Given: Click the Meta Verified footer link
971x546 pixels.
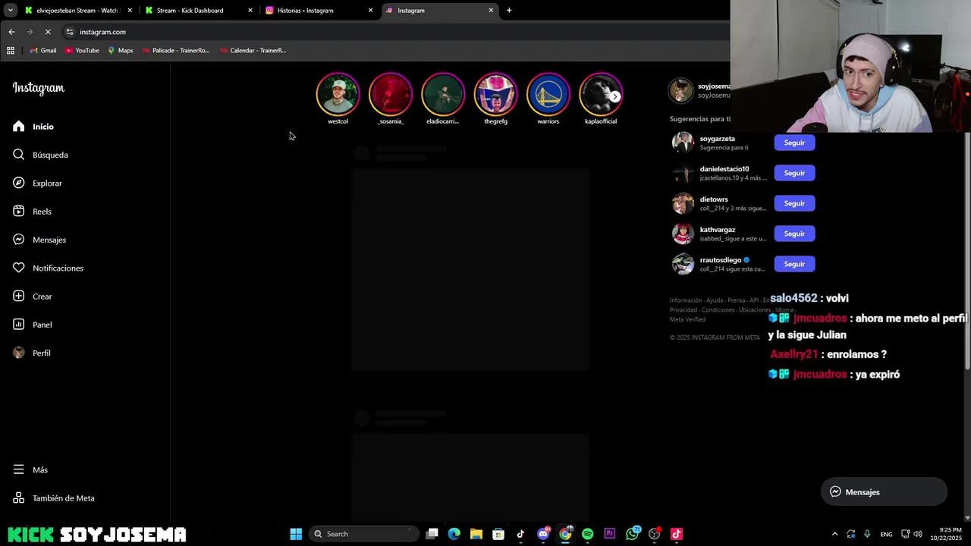Looking at the screenshot, I should pos(687,319).
